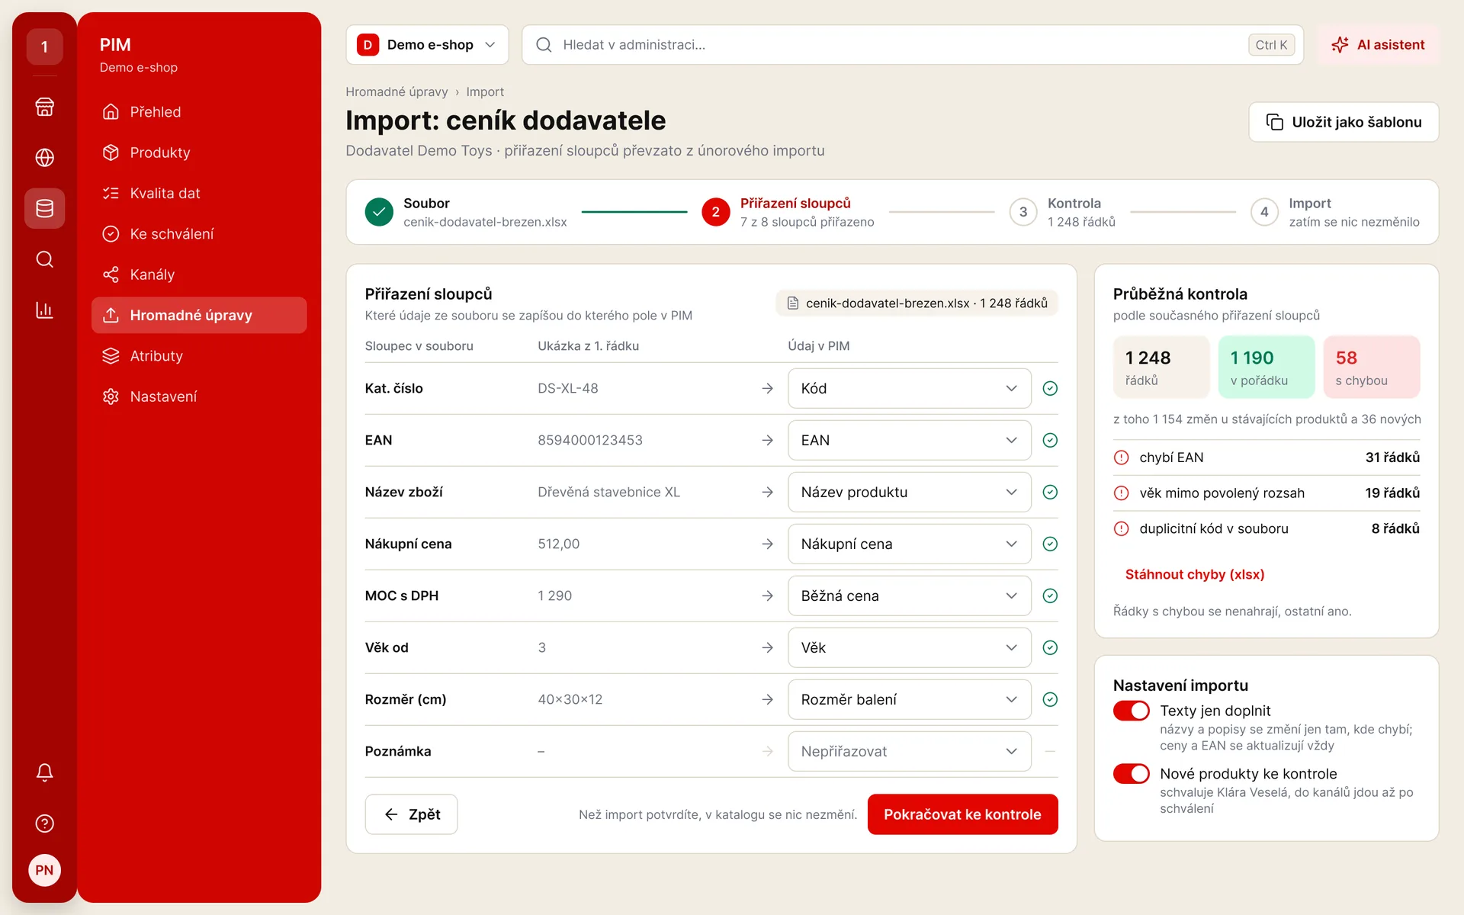Open the bar chart icon in left rail
The width and height of the screenshot is (1464, 915).
[x=44, y=310]
